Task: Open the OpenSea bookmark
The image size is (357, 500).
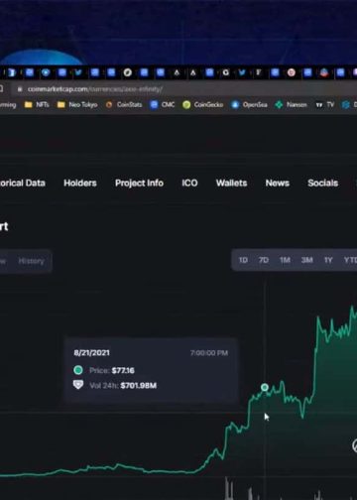Action: pyautogui.click(x=249, y=105)
